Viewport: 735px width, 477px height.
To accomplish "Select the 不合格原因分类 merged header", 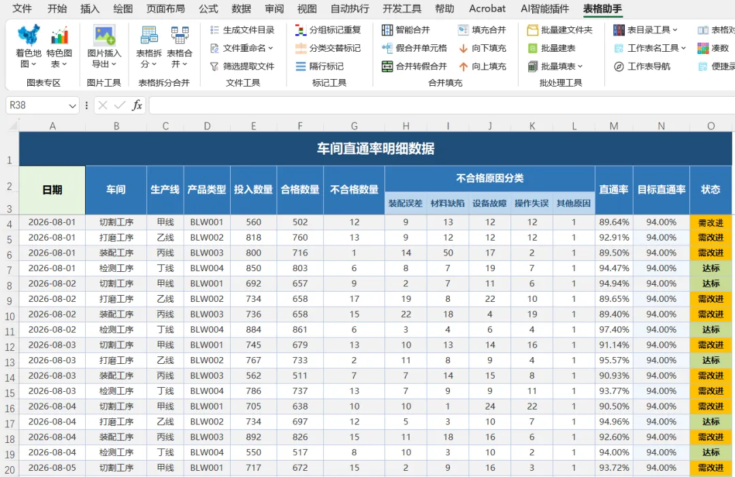I will tap(490, 179).
